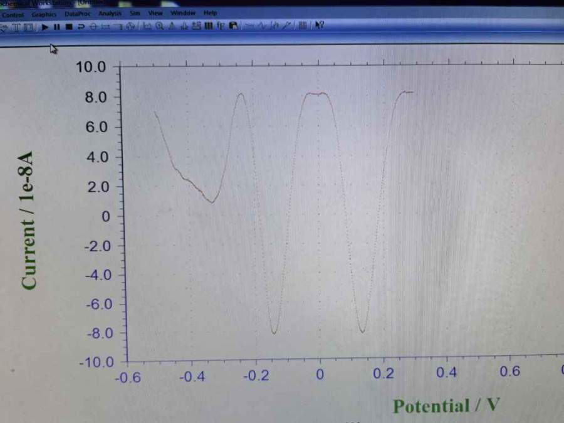The height and width of the screenshot is (423, 564).
Task: Click the flat-topped curve peak at 0 V
Action: coord(316,93)
